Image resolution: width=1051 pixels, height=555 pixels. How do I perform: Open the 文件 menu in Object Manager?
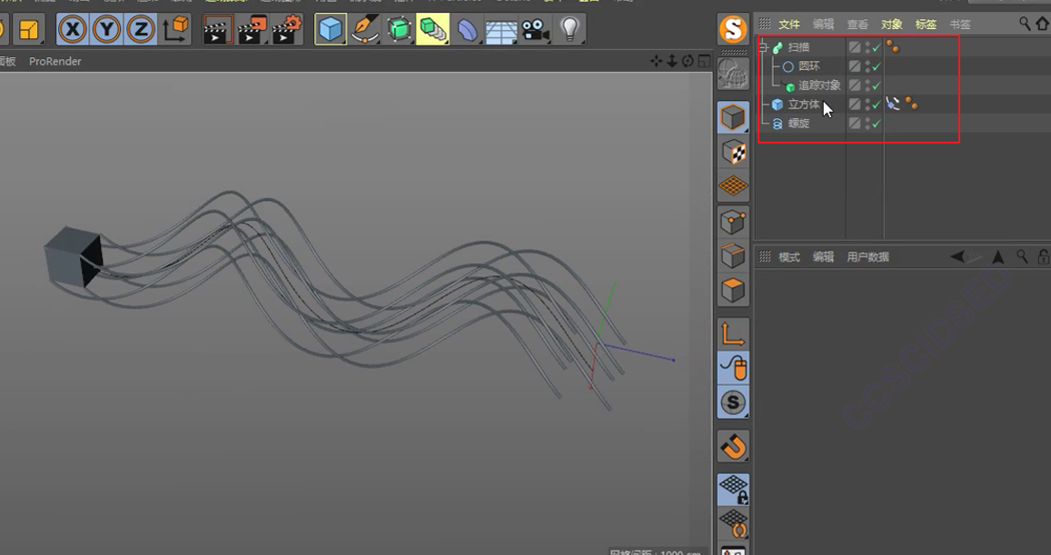pyautogui.click(x=789, y=25)
